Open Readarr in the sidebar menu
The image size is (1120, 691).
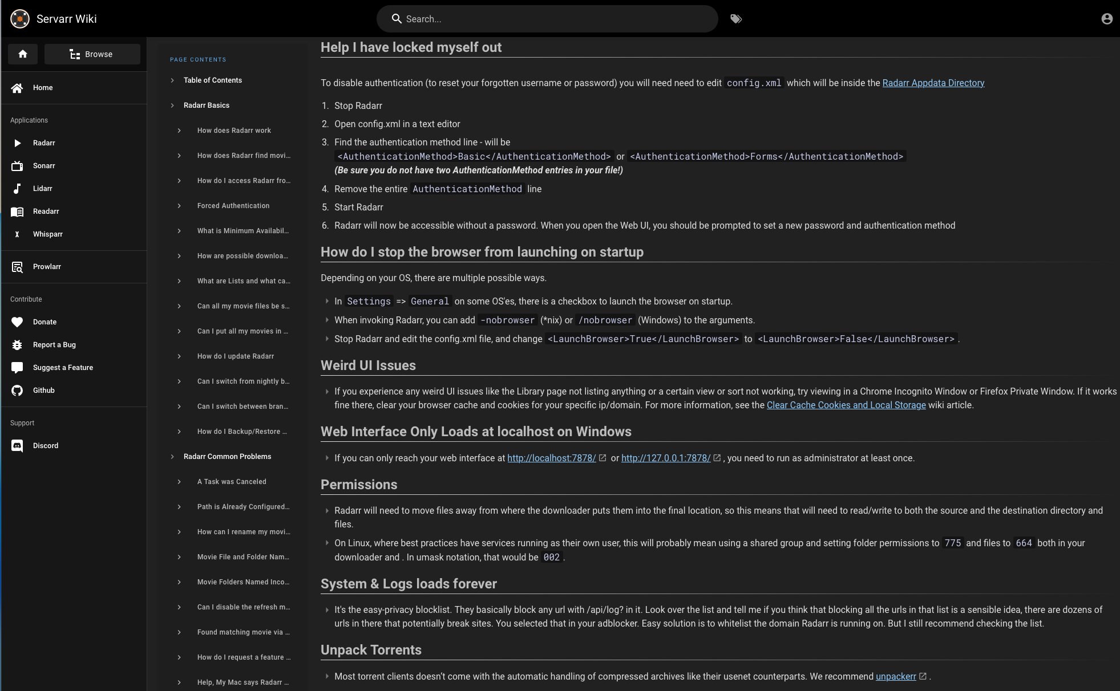[74, 212]
